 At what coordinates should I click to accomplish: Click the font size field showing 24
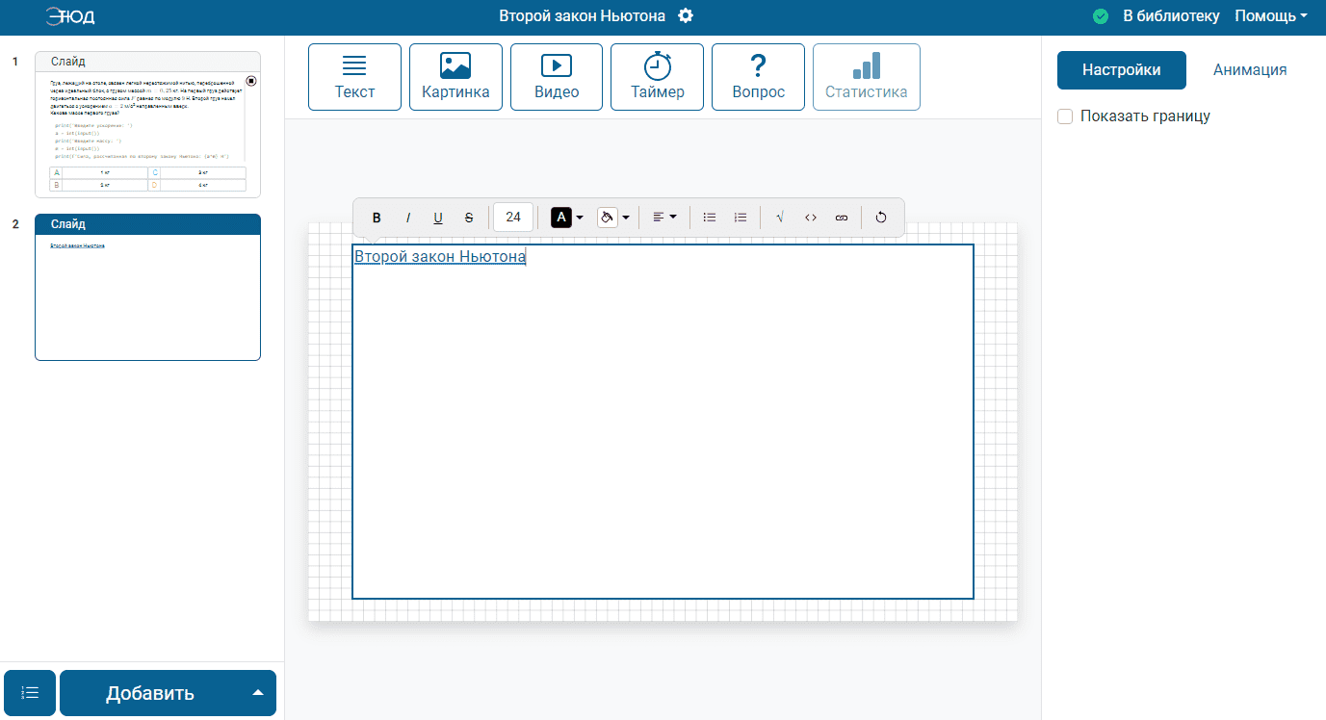(513, 218)
